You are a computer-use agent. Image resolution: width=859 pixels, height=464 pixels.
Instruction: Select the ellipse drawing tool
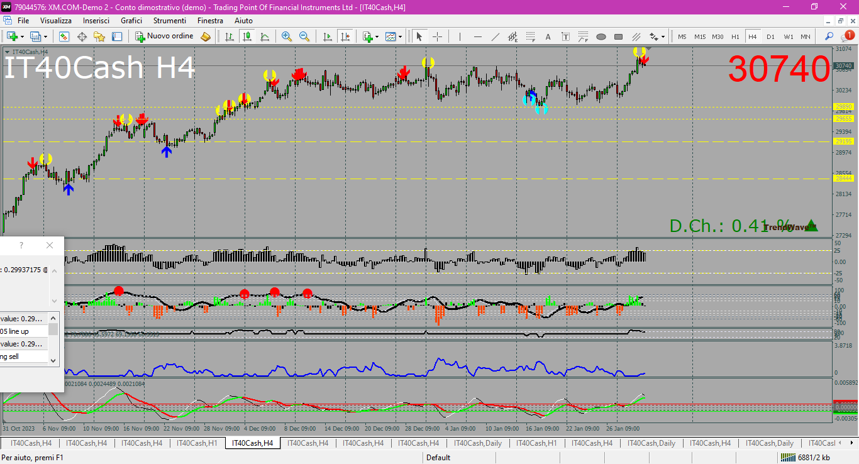tap(601, 36)
